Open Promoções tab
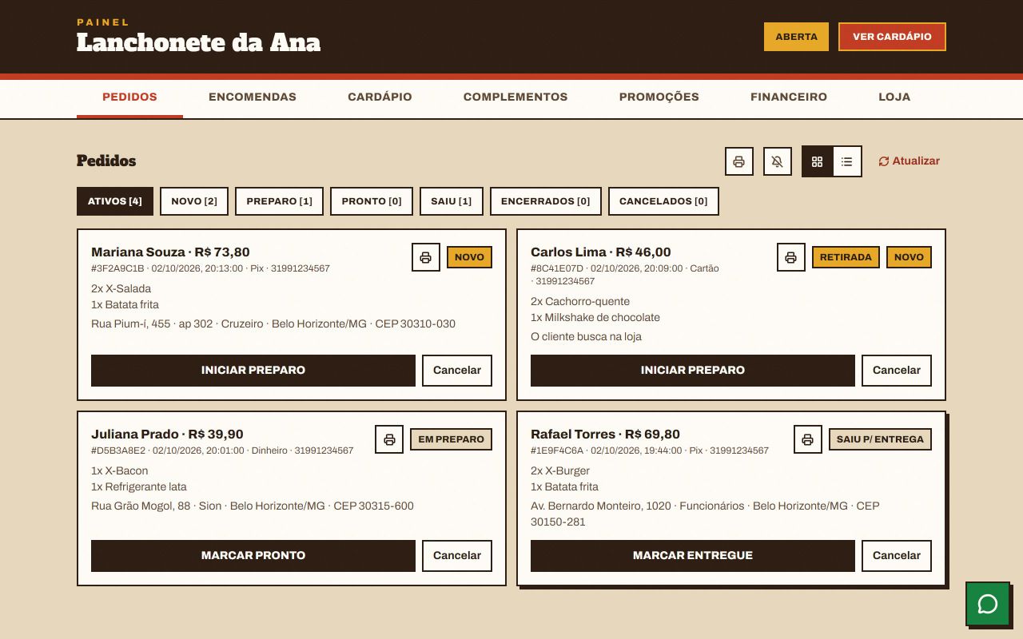 [659, 97]
